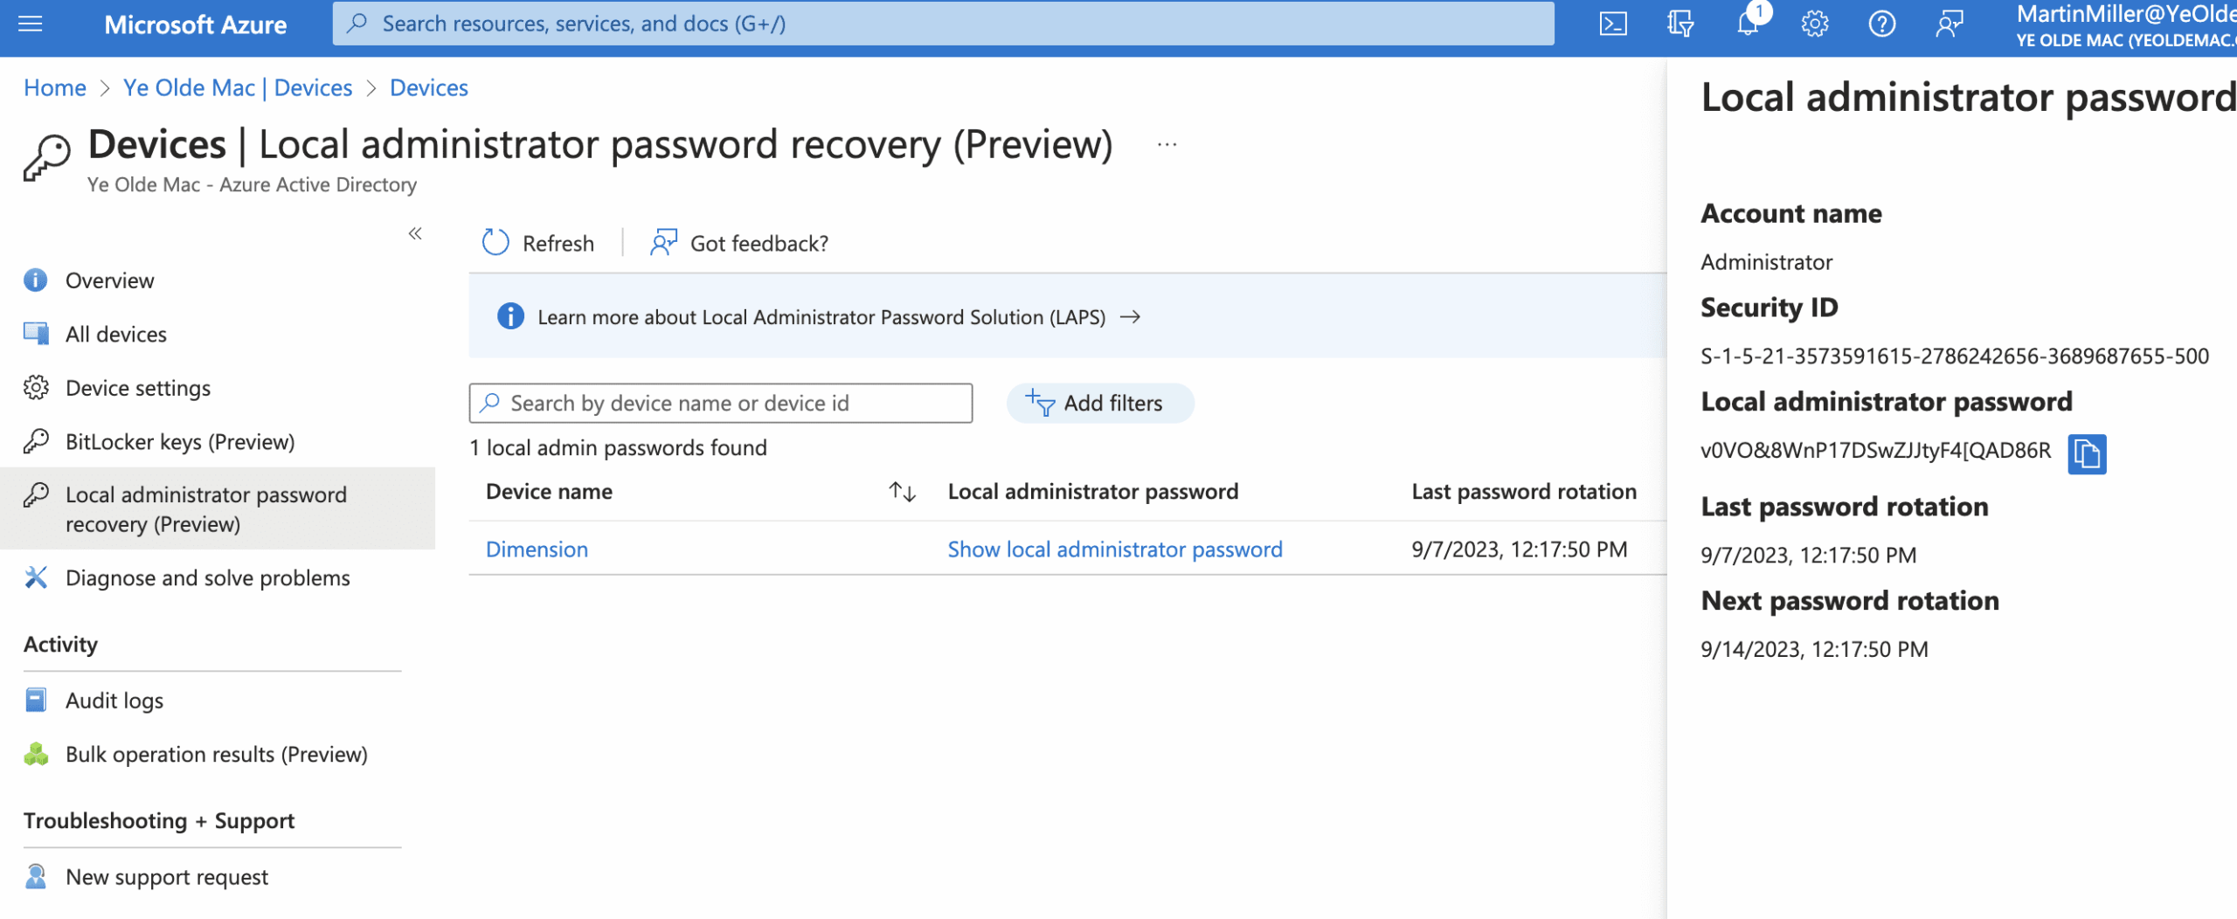Navigate to Home via breadcrumb
The image size is (2237, 919).
(x=54, y=87)
